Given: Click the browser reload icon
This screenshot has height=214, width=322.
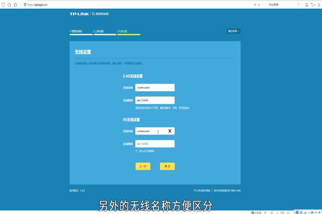Looking at the screenshot, I should [x=3, y=5].
